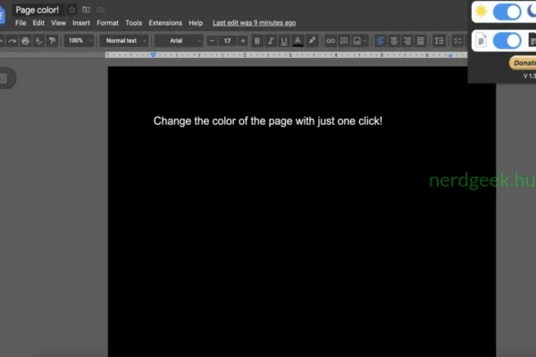The width and height of the screenshot is (536, 357).
Task: Open the Normal text style dropdown
Action: pyautogui.click(x=124, y=41)
